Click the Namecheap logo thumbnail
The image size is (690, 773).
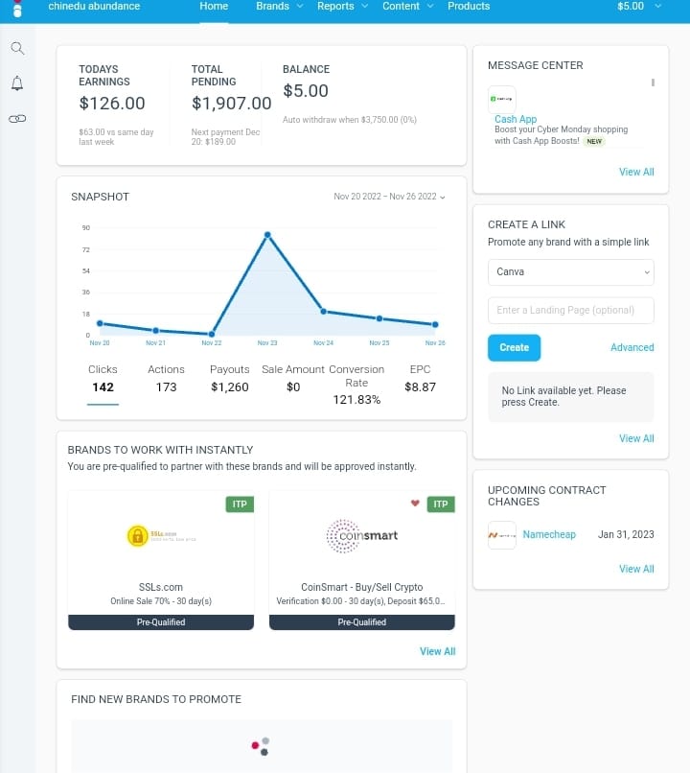click(x=502, y=535)
